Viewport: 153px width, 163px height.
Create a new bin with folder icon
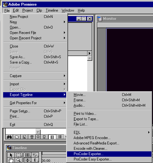click(17, 137)
